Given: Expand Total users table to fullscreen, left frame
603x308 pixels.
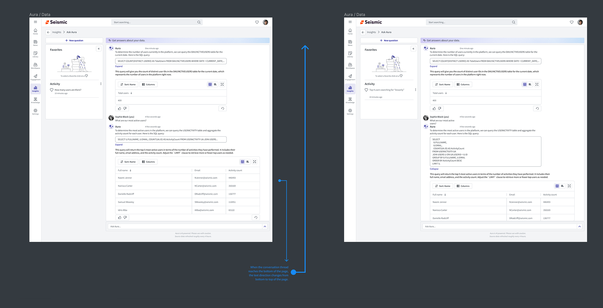Looking at the screenshot, I should (222, 84).
